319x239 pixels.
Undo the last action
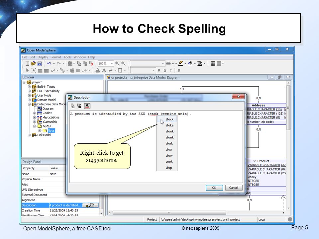pyautogui.click(x=49, y=64)
